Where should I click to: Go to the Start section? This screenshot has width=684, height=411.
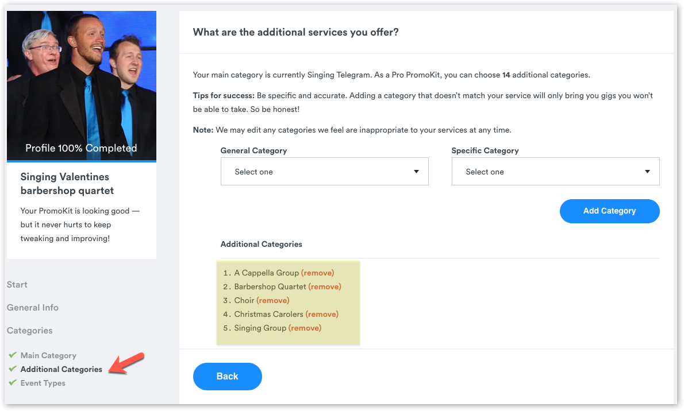(x=17, y=285)
